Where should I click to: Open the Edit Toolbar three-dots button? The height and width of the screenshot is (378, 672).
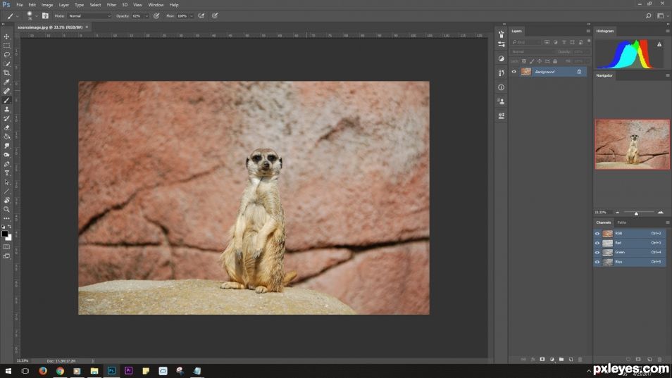(x=6, y=218)
